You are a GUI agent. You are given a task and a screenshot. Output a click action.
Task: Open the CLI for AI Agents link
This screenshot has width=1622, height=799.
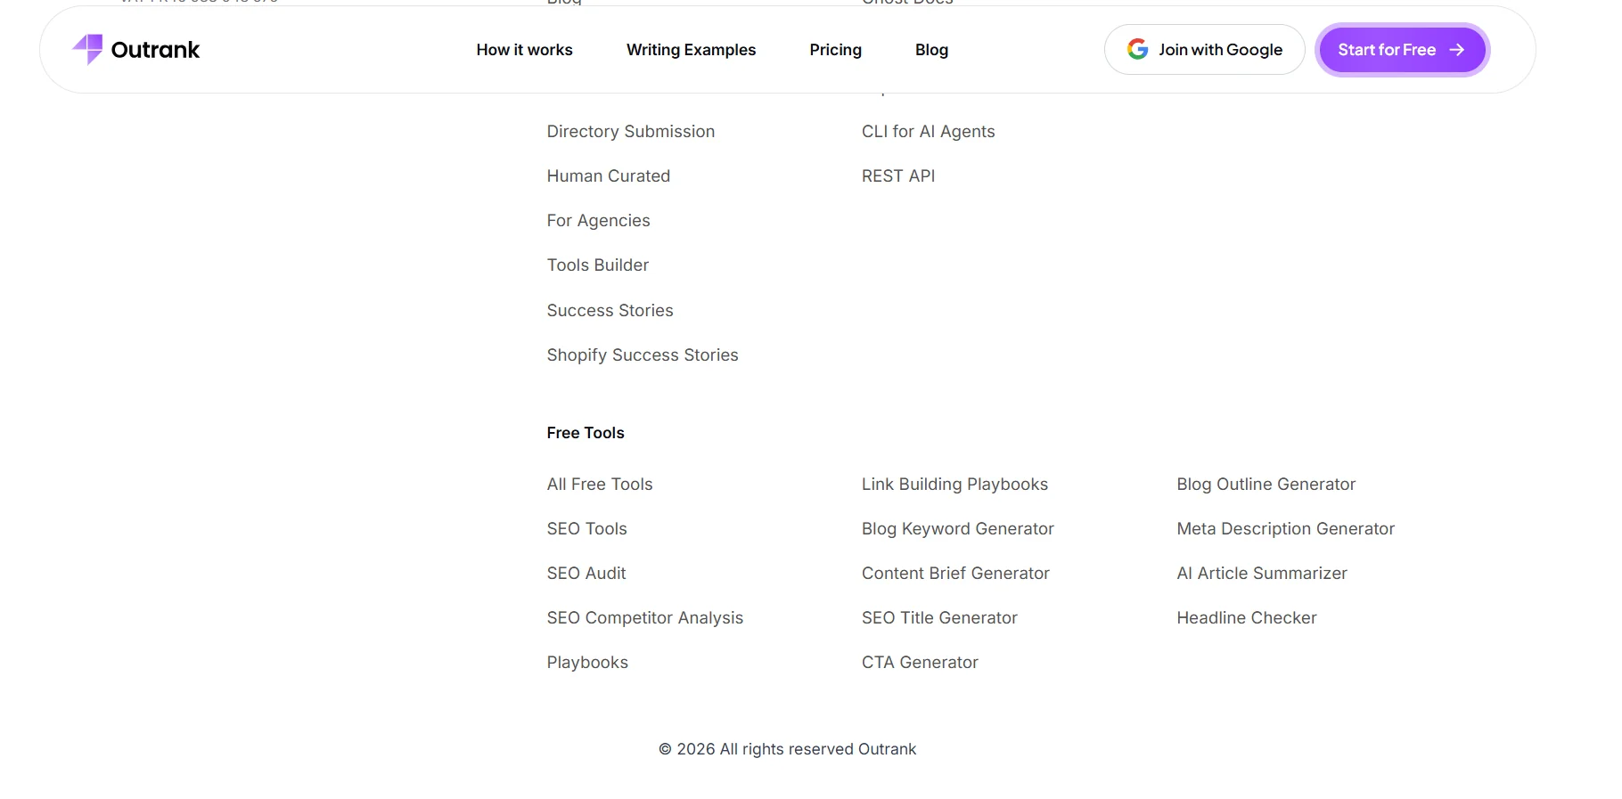[x=929, y=132]
